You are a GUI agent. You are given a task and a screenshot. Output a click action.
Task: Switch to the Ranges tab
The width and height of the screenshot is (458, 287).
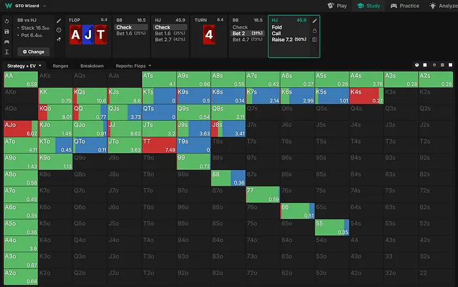tap(60, 66)
